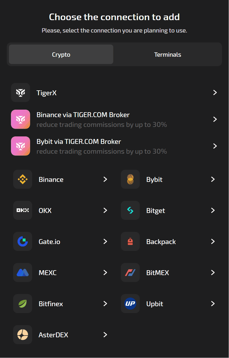Click the Upbit logo icon
This screenshot has width=229, height=358.
(130, 304)
